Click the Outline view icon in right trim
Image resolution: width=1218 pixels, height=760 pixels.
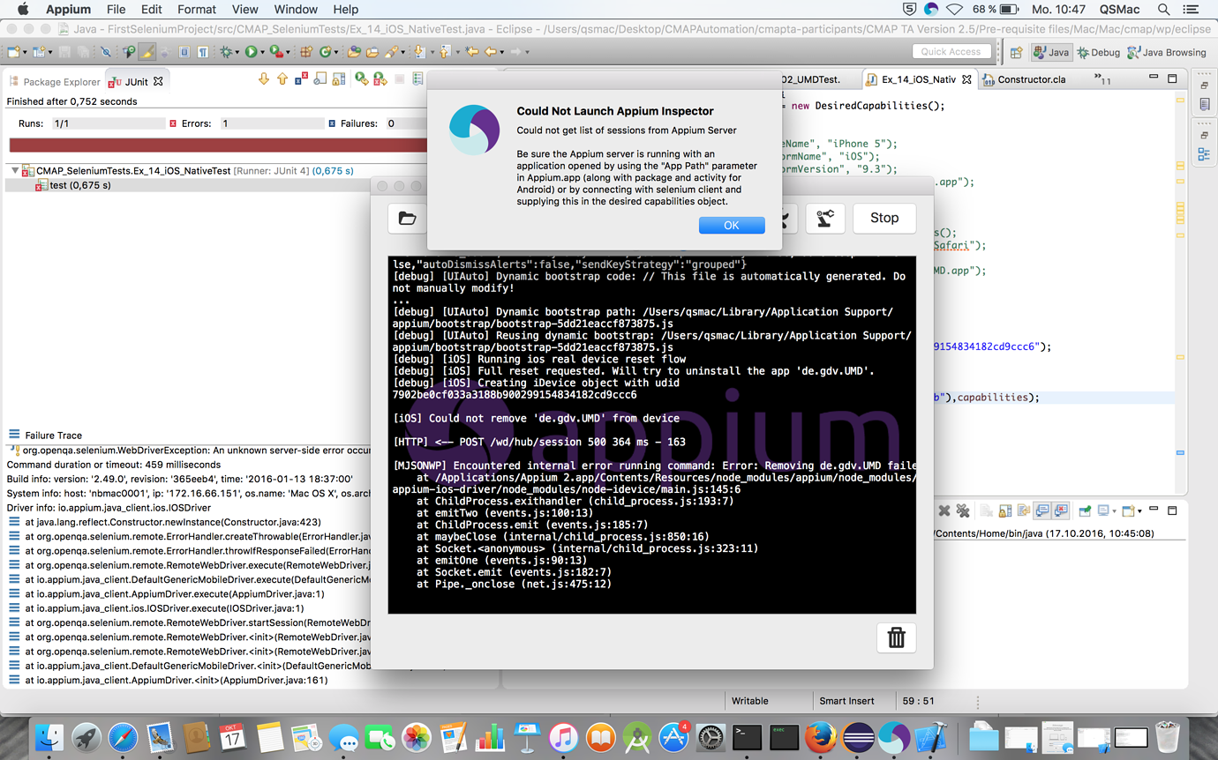click(1204, 155)
